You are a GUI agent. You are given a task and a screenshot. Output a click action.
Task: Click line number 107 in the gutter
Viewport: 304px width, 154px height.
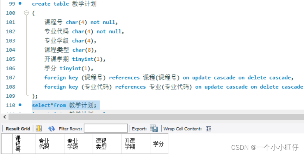coord(11,78)
